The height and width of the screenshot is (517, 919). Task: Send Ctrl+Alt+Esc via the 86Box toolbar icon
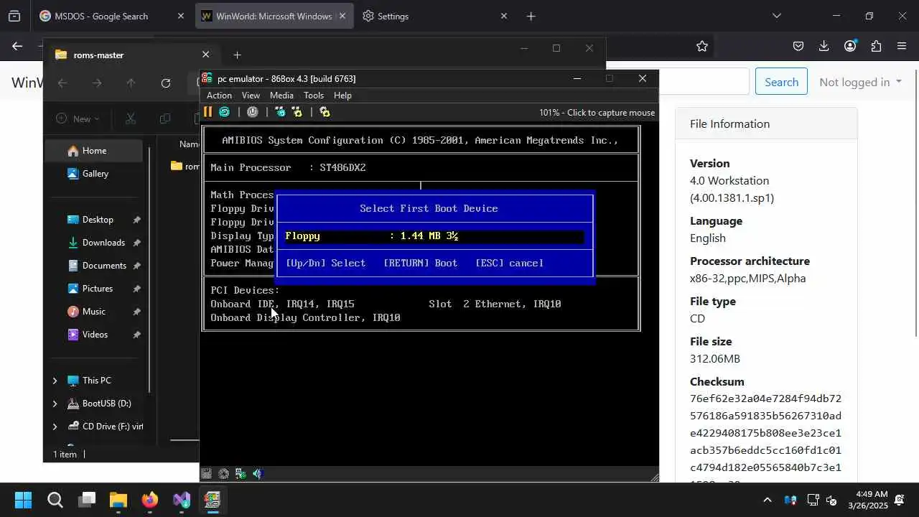click(x=297, y=112)
